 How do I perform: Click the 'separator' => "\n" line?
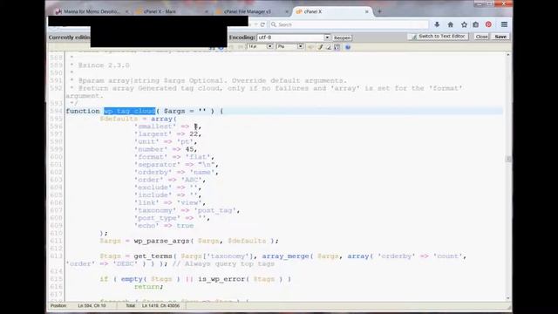click(x=176, y=165)
